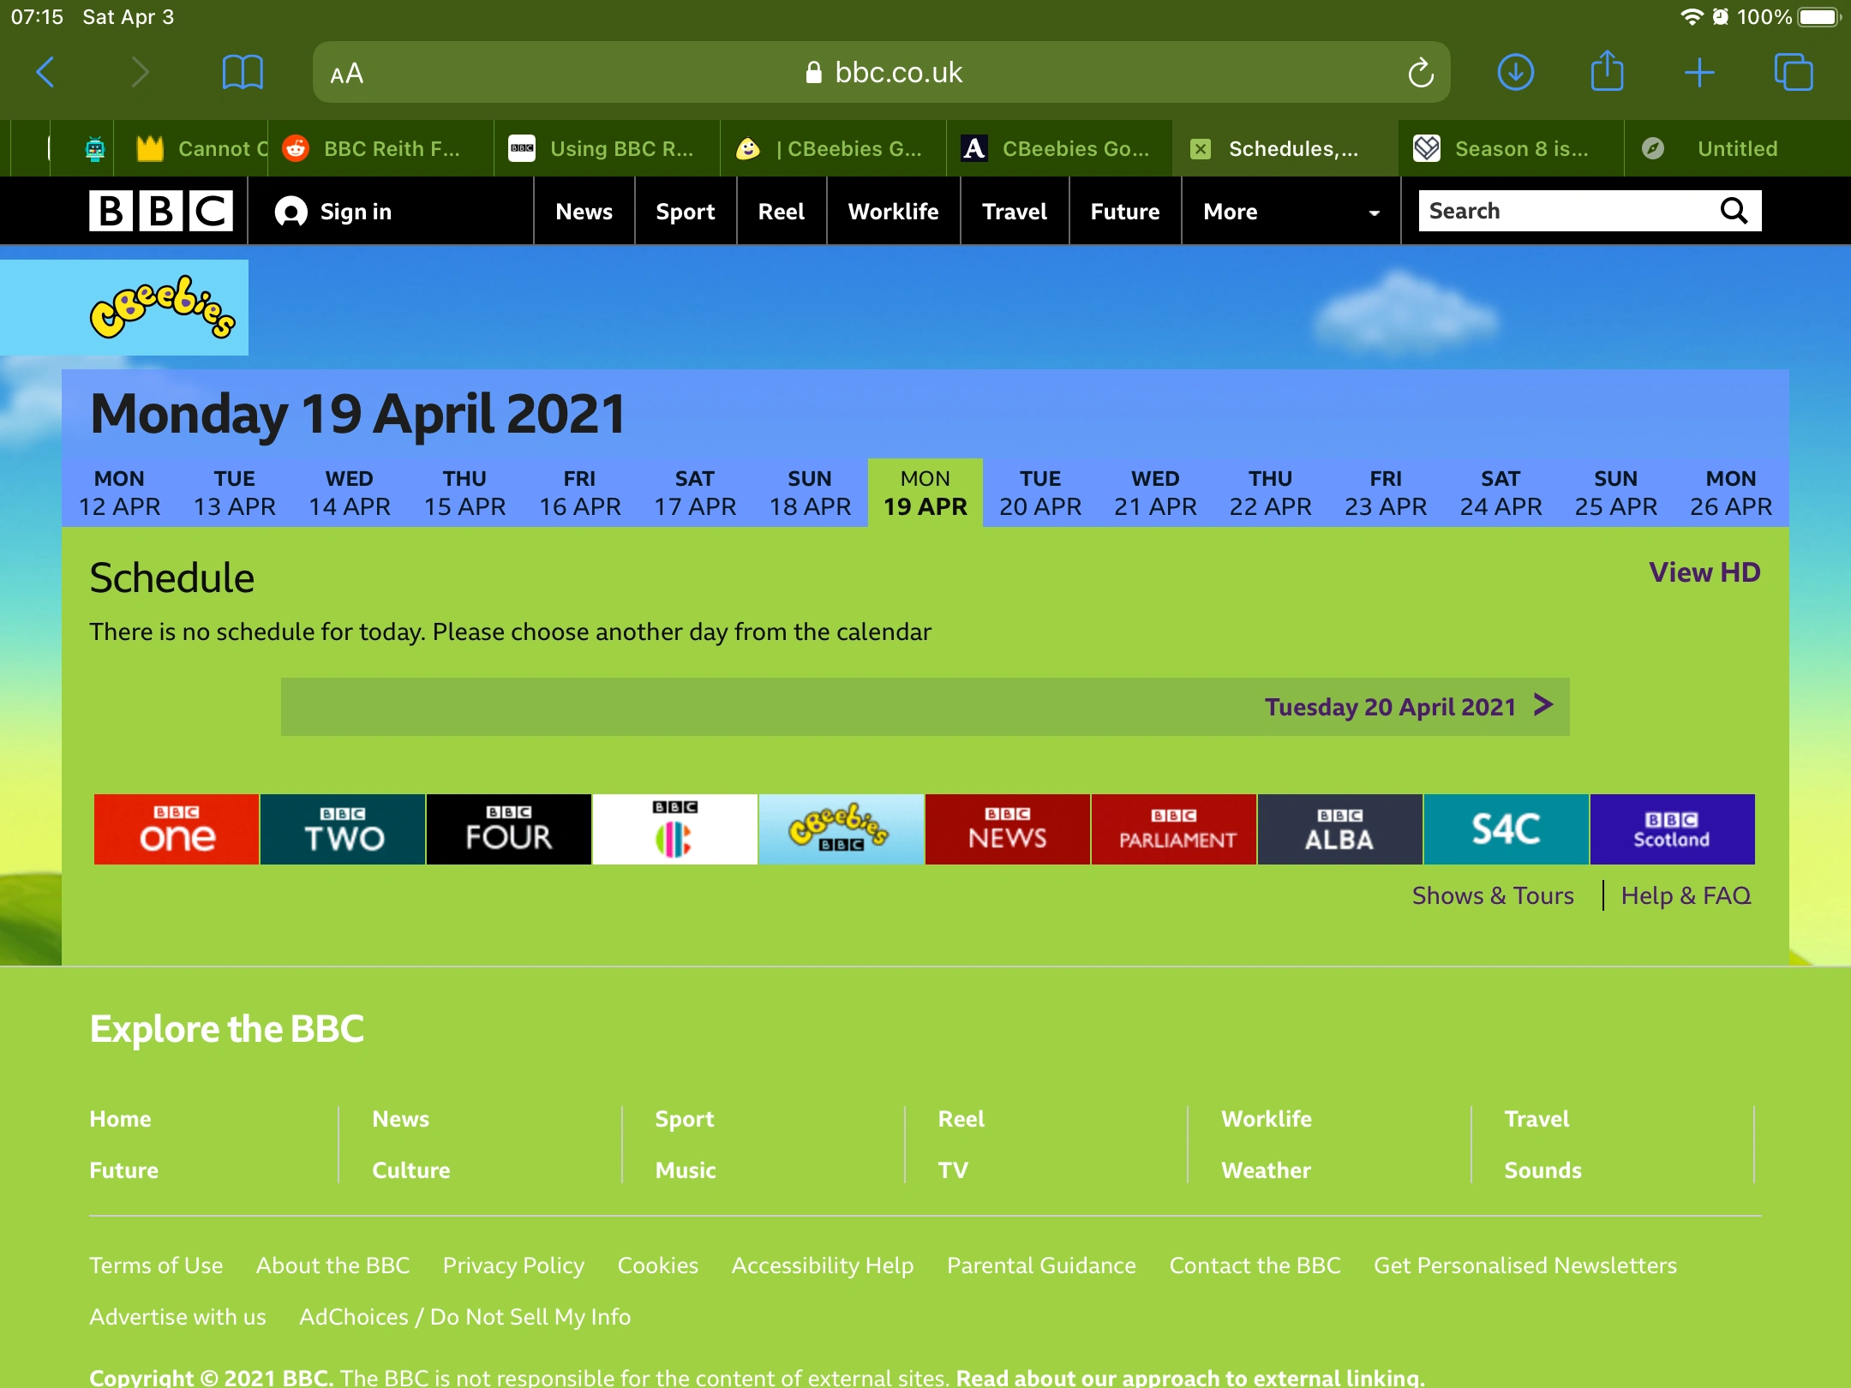This screenshot has width=1851, height=1388.
Task: Open the bookmarks book icon
Action: (243, 73)
